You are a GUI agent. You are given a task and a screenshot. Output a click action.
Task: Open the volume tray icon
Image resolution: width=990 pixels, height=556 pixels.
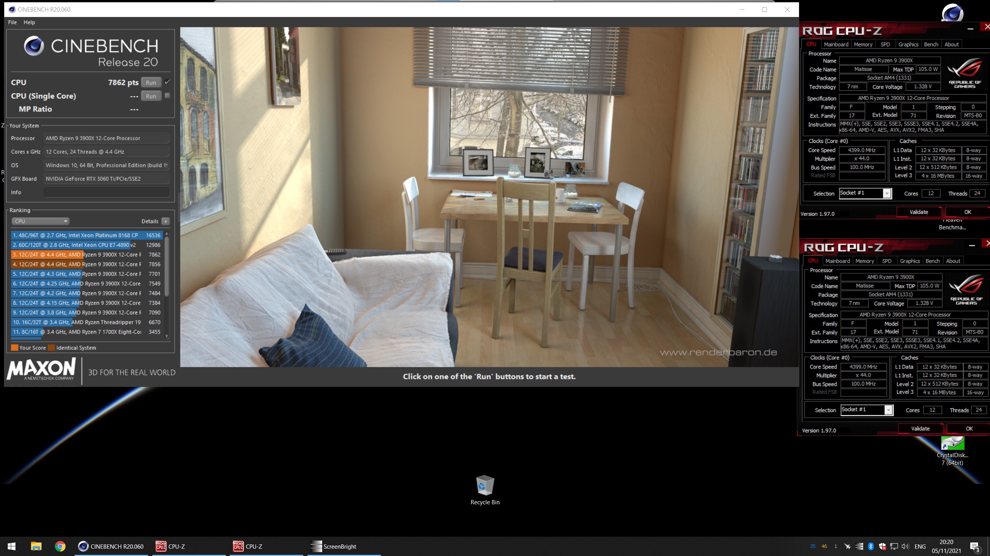pyautogui.click(x=905, y=546)
